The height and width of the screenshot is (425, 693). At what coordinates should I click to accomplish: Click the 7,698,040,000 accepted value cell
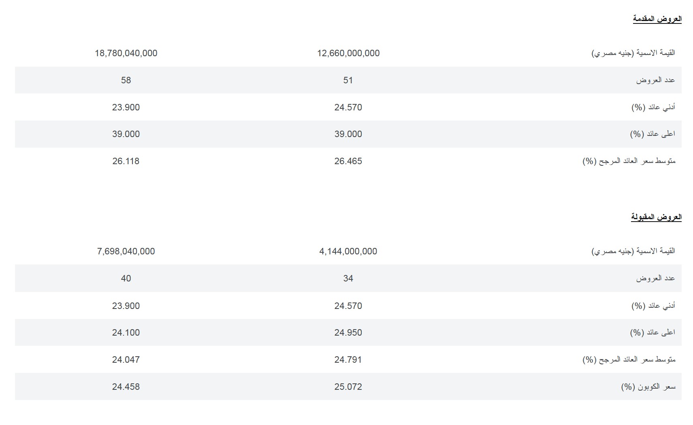click(x=126, y=252)
